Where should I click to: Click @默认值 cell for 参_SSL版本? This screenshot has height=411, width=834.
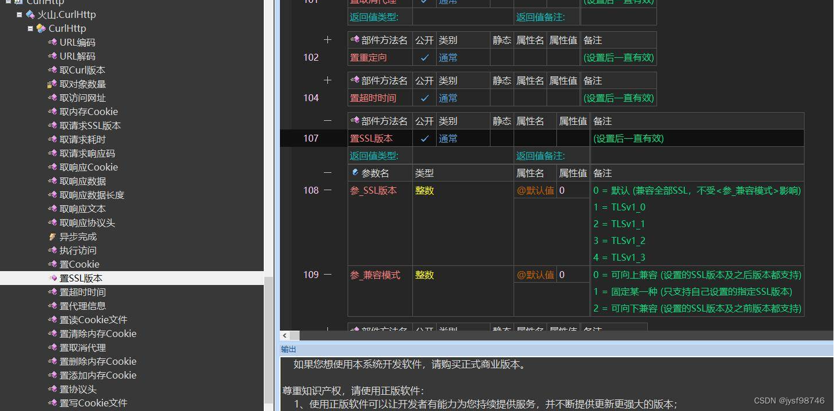535,190
